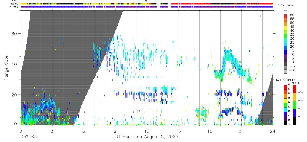This screenshot has height=142, width=307.
Task: Click the '24' tick on the UT hours axis
Action: 273,131
